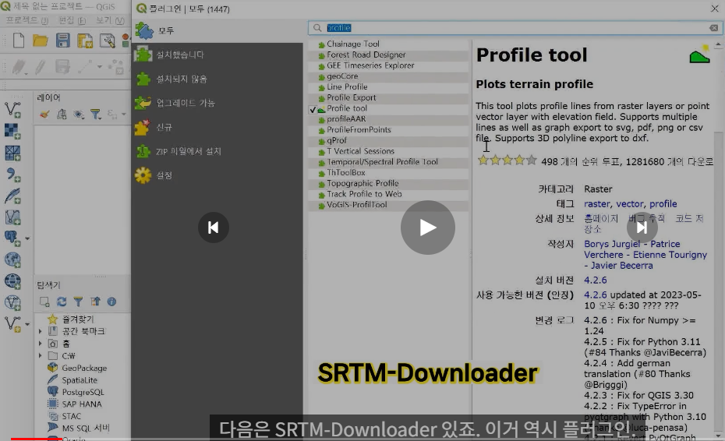Click the Current Edits pencil icon
The image size is (725, 441).
[19, 68]
